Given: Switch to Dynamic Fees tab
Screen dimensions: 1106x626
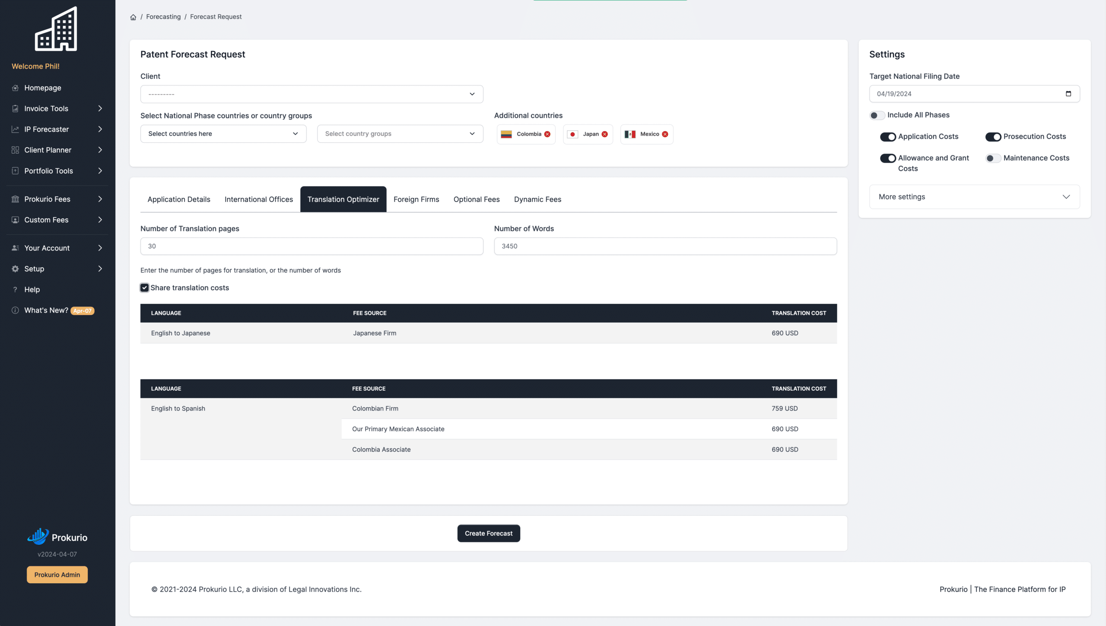Looking at the screenshot, I should pos(537,199).
